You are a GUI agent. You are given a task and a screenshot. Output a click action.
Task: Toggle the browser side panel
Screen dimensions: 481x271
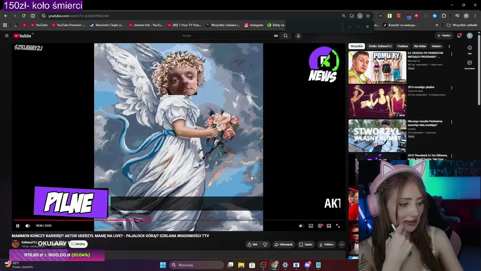(33, 16)
